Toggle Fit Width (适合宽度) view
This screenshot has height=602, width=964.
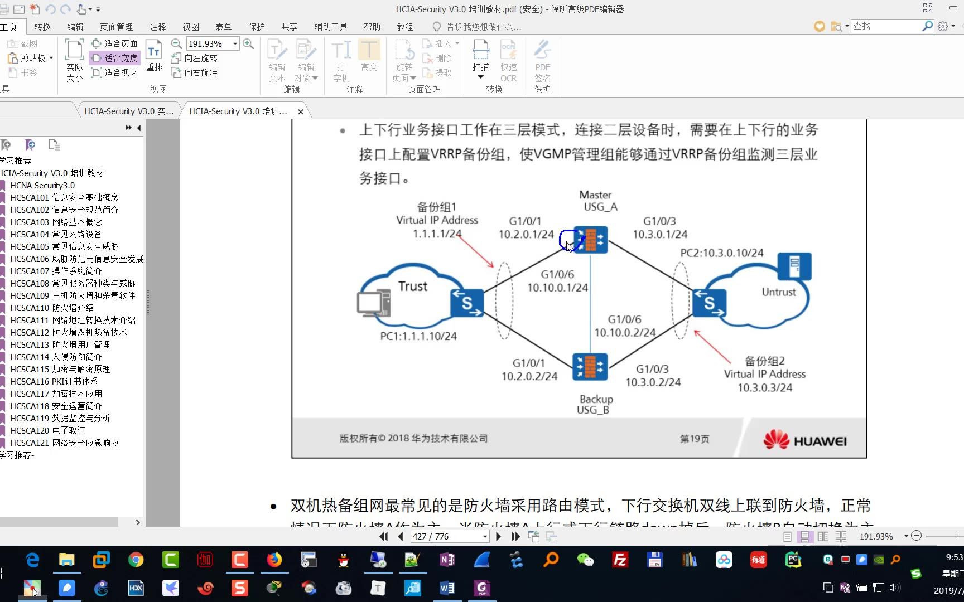(115, 58)
